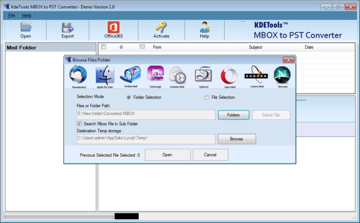Click attachment paperclip column header icon

click(x=121, y=47)
